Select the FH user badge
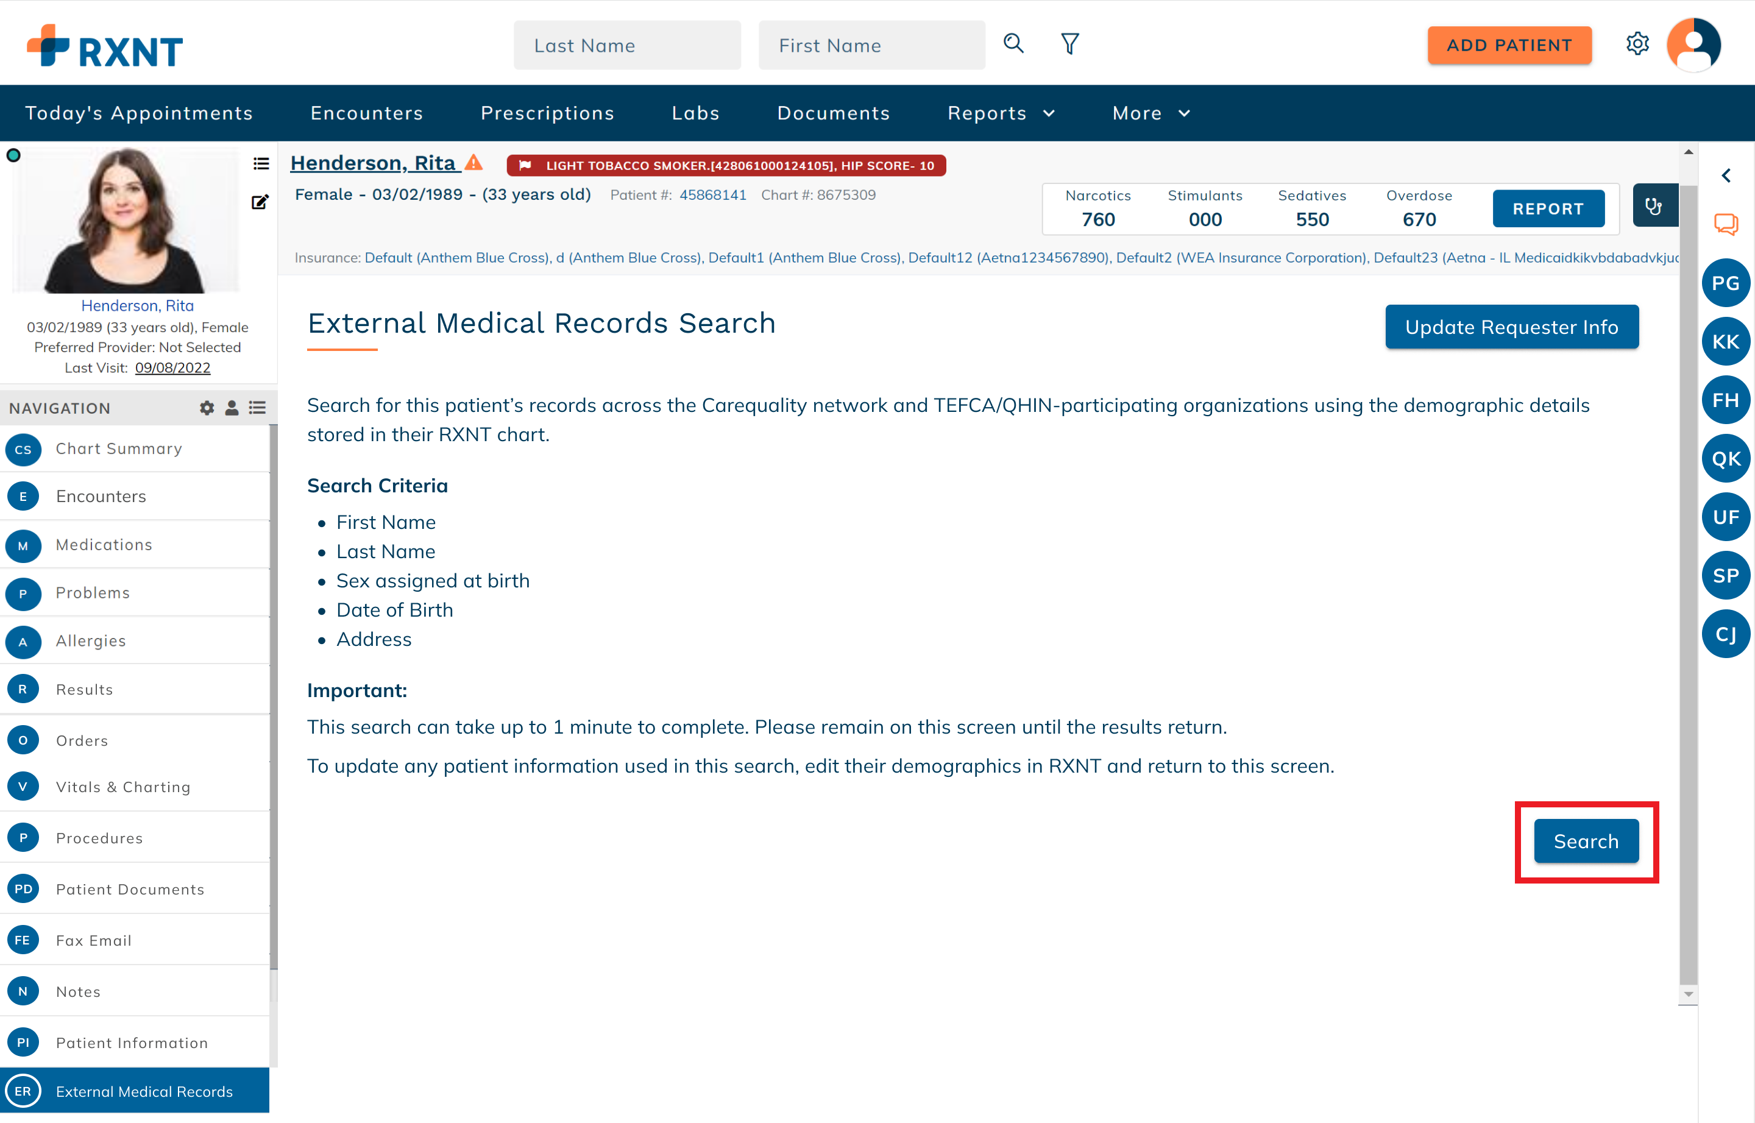The image size is (1755, 1123). [x=1726, y=400]
